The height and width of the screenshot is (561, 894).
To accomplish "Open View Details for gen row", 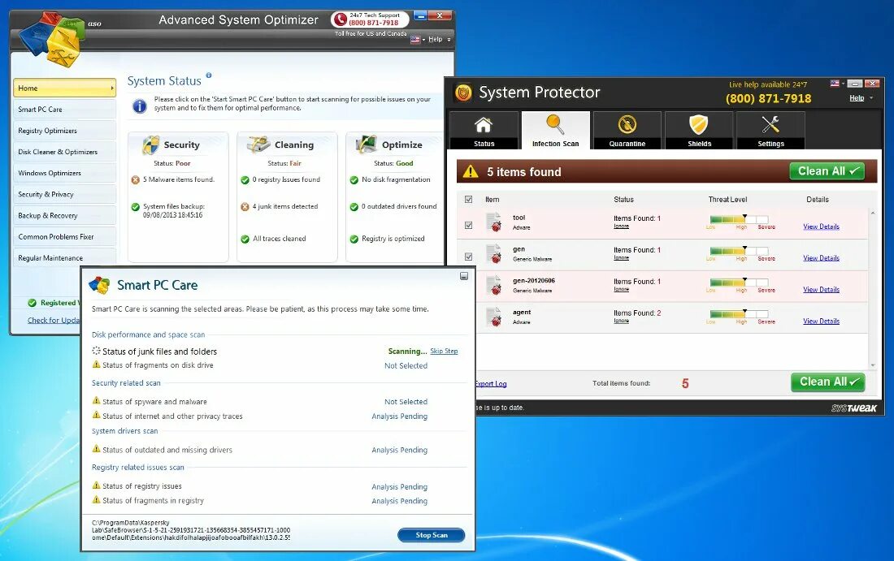I will tap(821, 258).
